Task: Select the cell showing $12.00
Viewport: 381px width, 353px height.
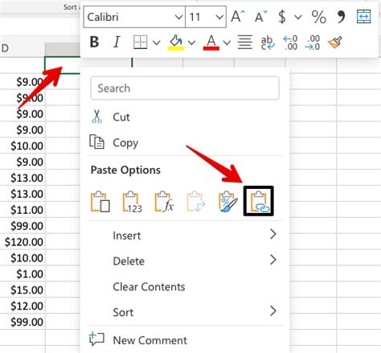Action: click(23, 306)
